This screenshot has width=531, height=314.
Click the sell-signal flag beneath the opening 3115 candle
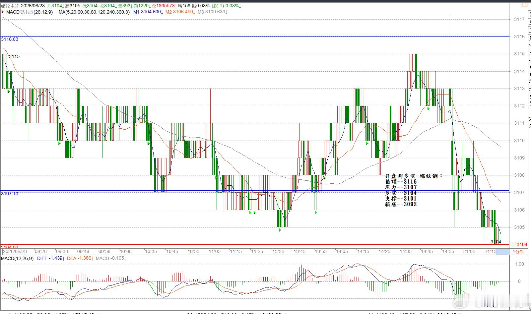tap(9, 91)
